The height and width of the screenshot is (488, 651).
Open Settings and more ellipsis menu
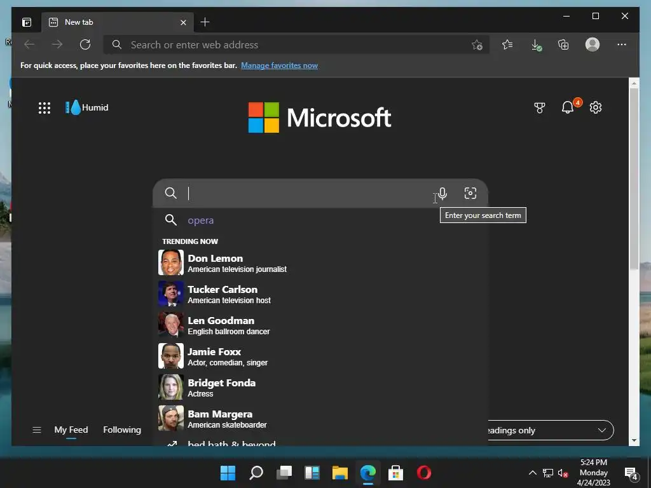pos(622,44)
